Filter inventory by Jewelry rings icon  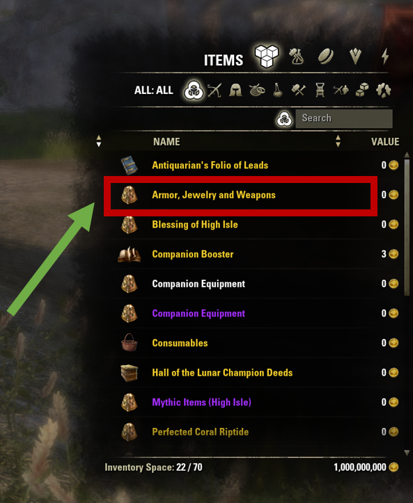tap(257, 90)
